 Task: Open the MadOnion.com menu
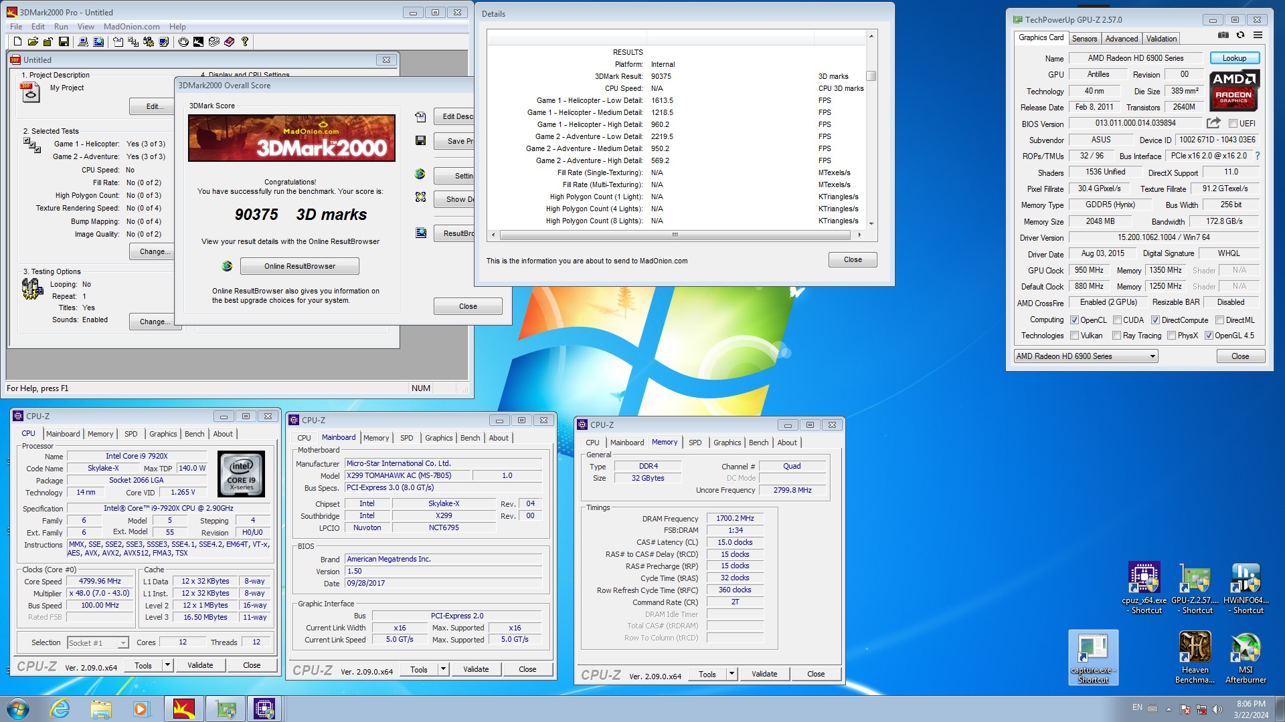(x=132, y=27)
